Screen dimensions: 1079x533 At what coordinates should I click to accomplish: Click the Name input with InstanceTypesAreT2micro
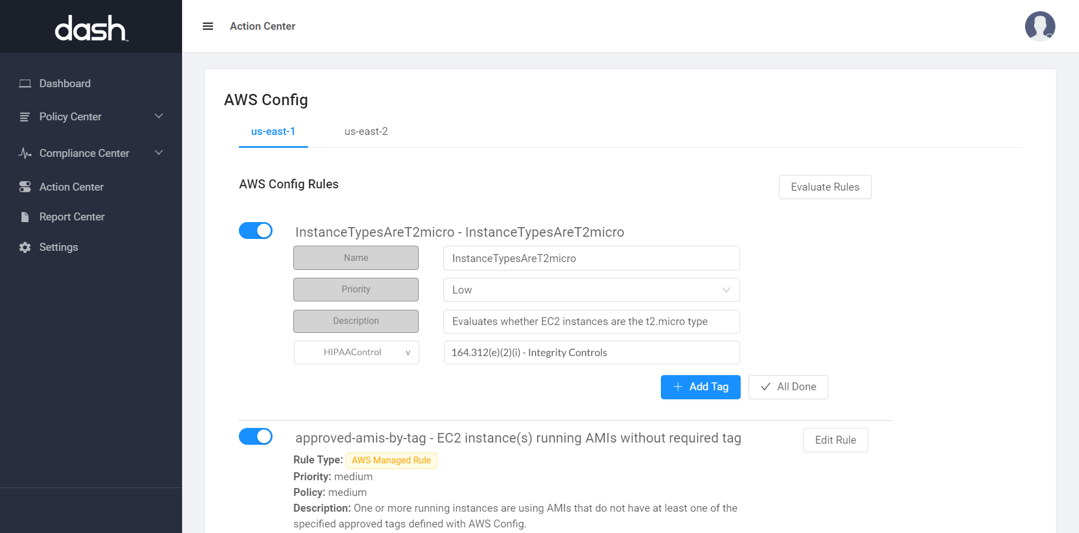(x=591, y=258)
